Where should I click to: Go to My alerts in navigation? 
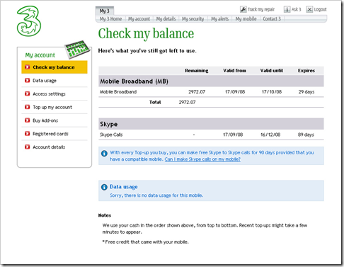click(219, 19)
